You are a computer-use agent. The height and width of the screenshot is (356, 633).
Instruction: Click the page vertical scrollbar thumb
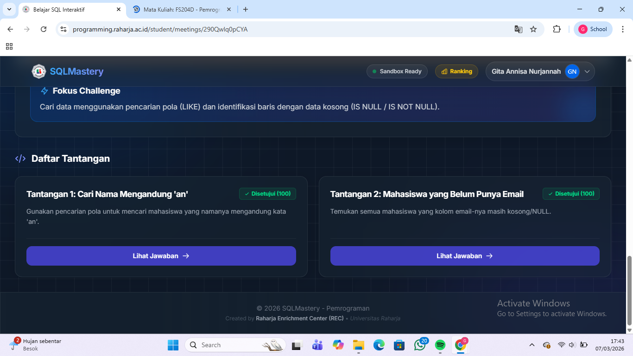(629, 290)
